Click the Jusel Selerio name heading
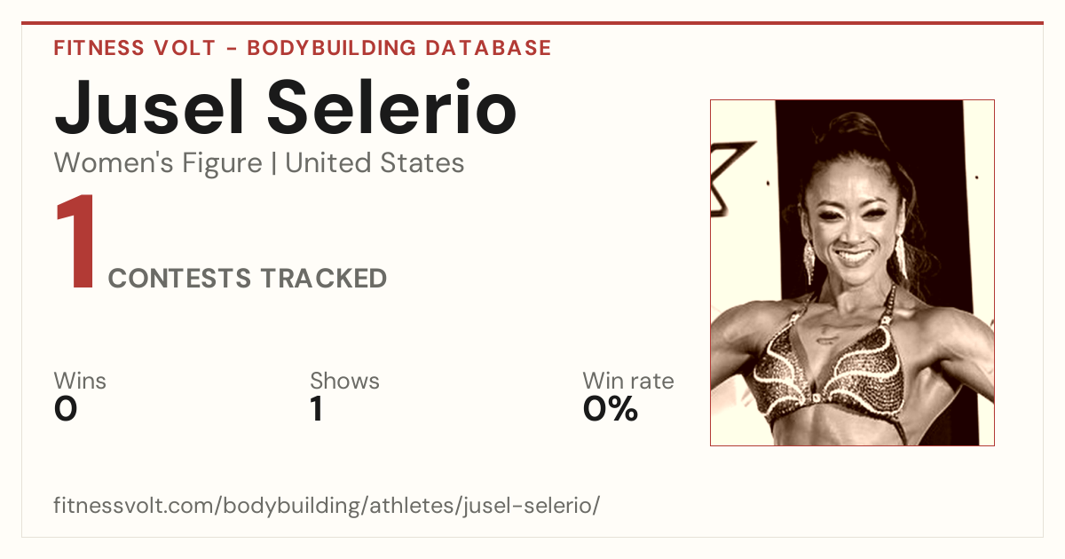Viewport: 1065px width, 559px height. tap(286, 106)
